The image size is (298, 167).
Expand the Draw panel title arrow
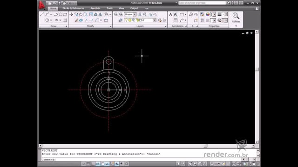pyautogui.click(x=66, y=26)
